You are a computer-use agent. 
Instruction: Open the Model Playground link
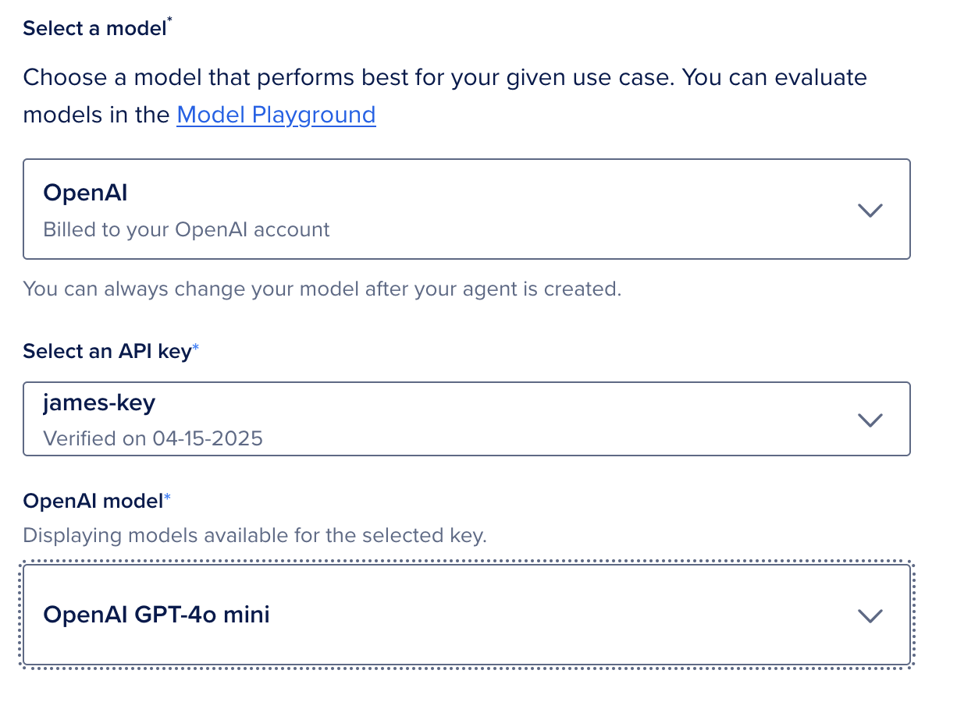(276, 115)
